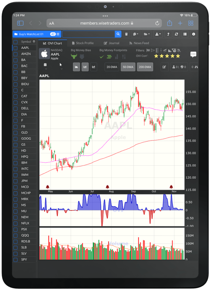Toggle the volume bar chart button
The width and height of the screenshot is (211, 291).
pos(85,67)
